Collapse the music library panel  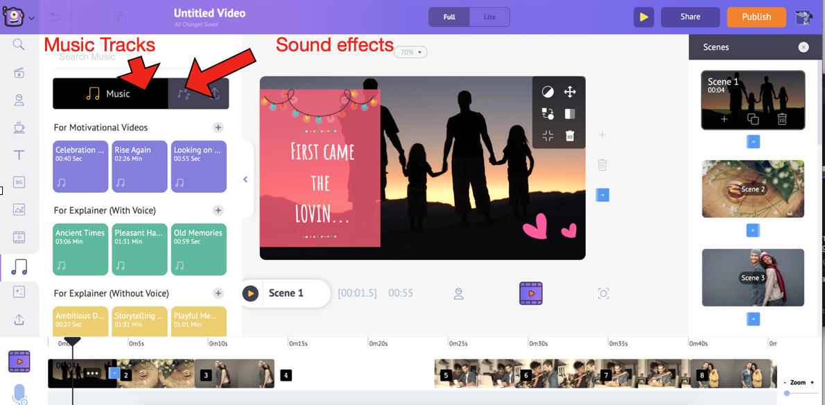245,180
